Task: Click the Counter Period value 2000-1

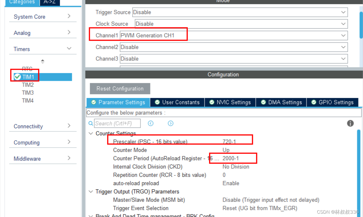Action: coord(231,158)
